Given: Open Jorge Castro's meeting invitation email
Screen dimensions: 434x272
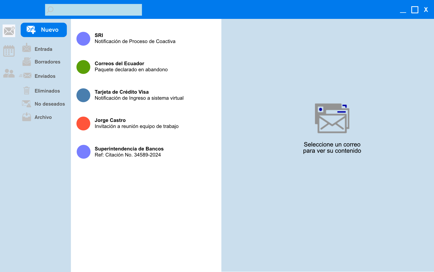Looking at the screenshot, I should [136, 123].
